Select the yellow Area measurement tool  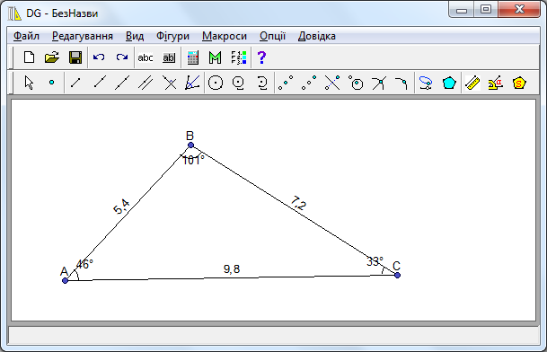coord(519,83)
